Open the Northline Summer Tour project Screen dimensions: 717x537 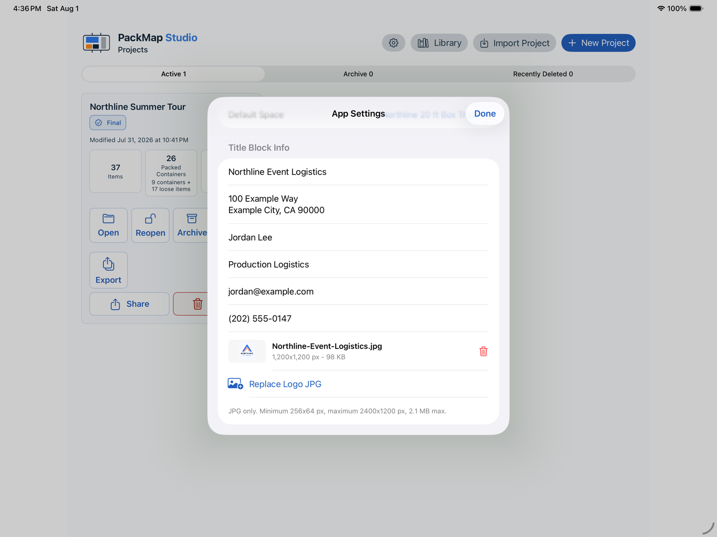(x=108, y=225)
